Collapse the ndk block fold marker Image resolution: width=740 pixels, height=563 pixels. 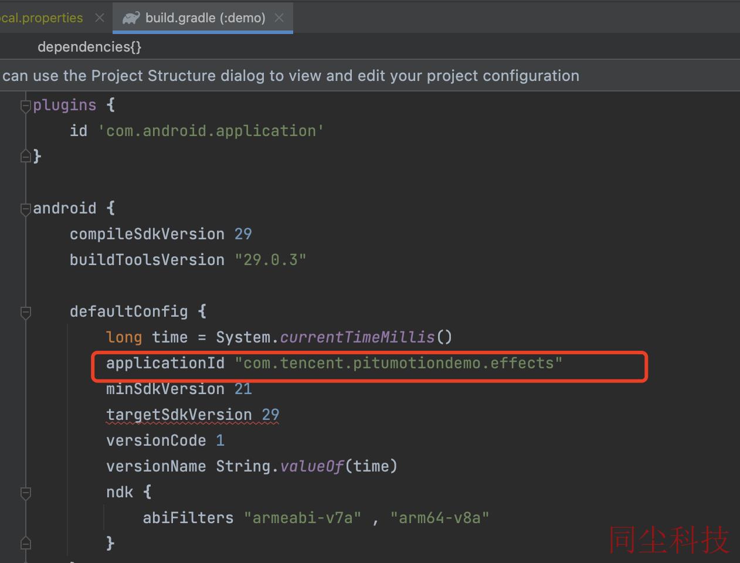(x=25, y=493)
